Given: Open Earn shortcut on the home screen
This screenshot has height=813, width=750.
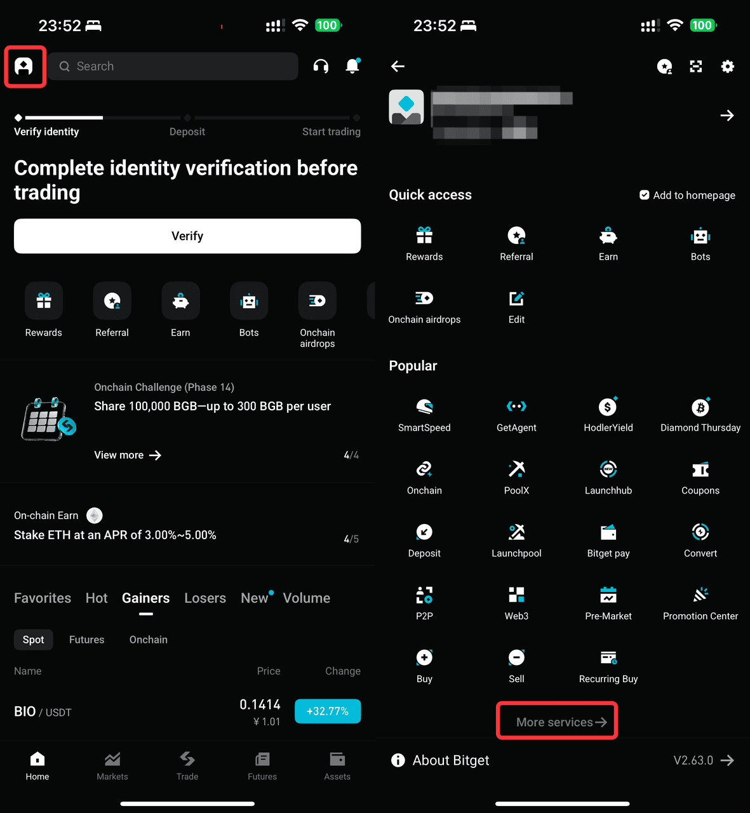Looking at the screenshot, I should pos(180,310).
